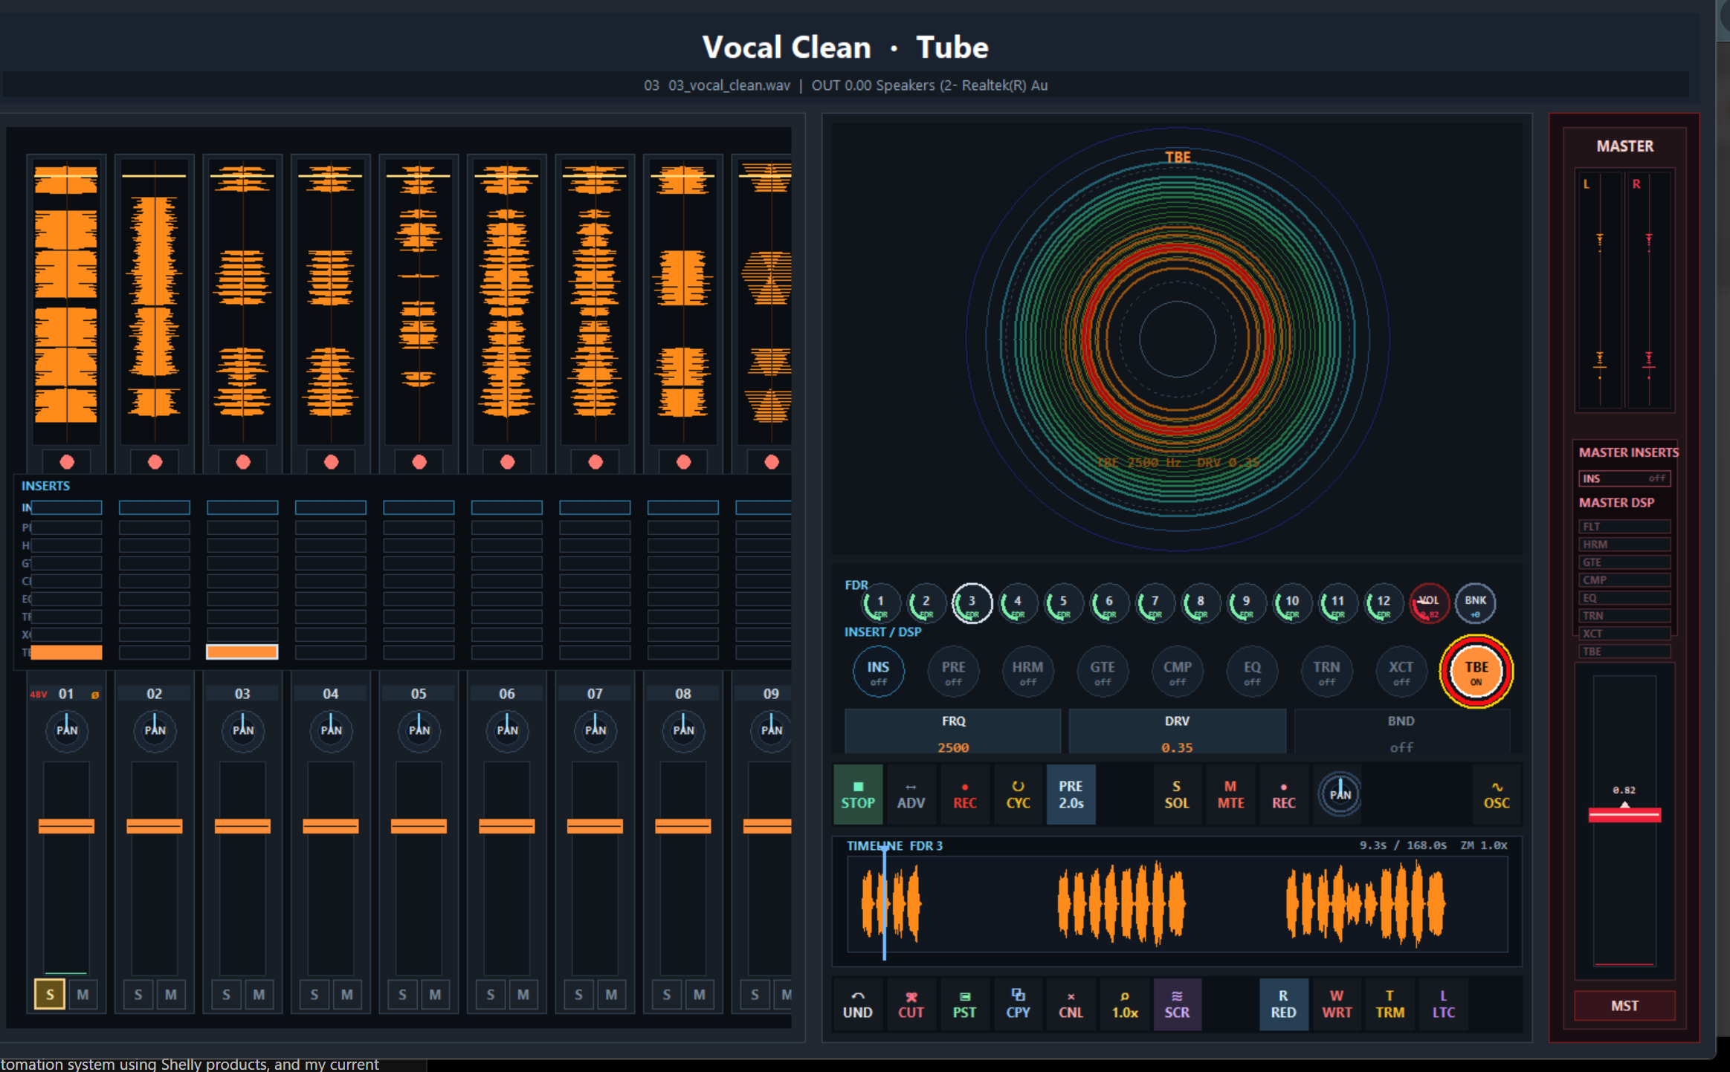Solo channel 03
The width and height of the screenshot is (1730, 1072).
226,995
